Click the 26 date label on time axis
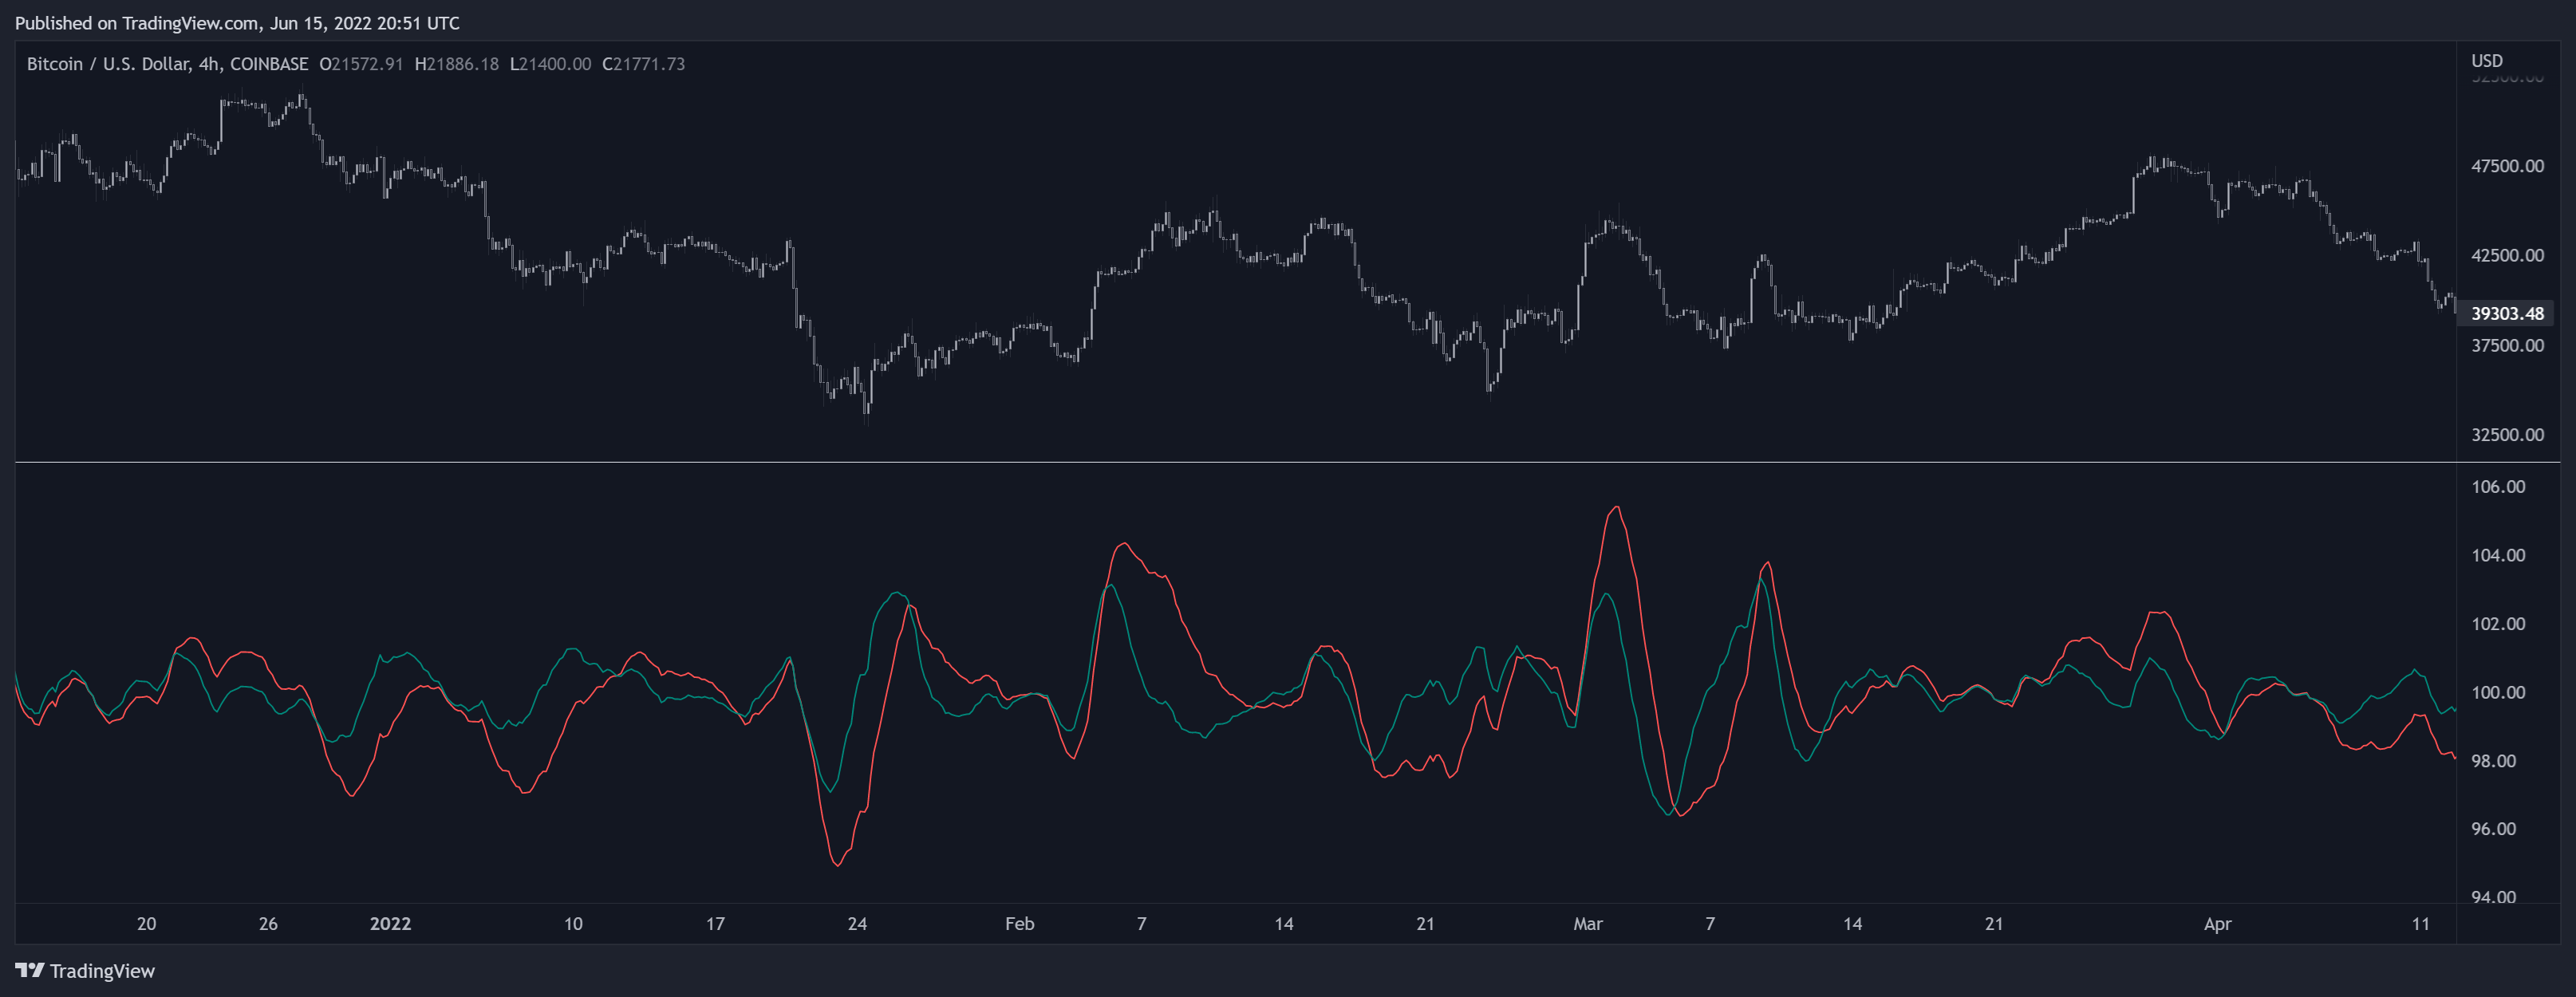 (268, 924)
